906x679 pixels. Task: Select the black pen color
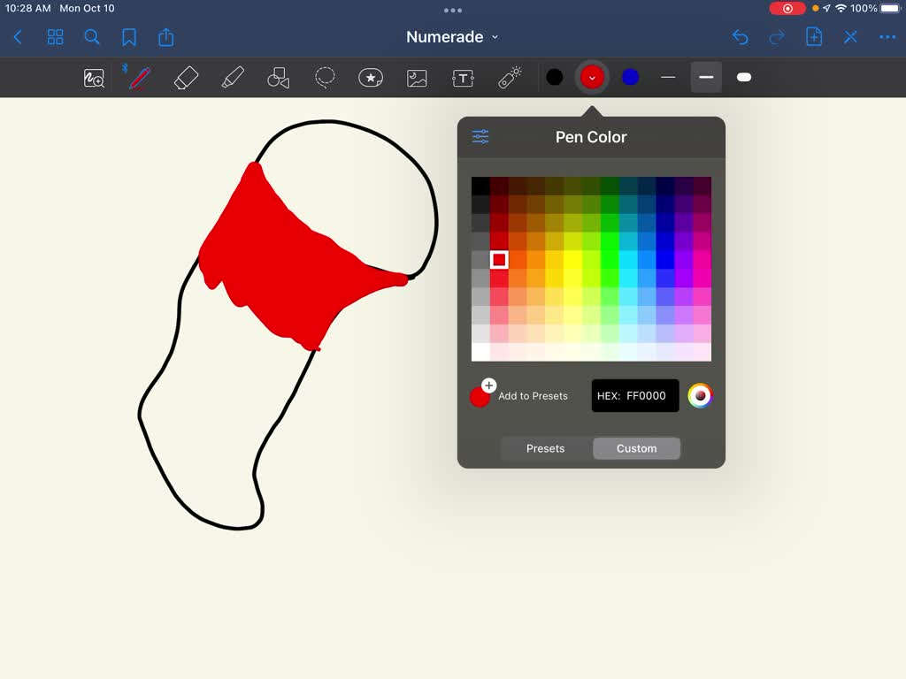555,77
